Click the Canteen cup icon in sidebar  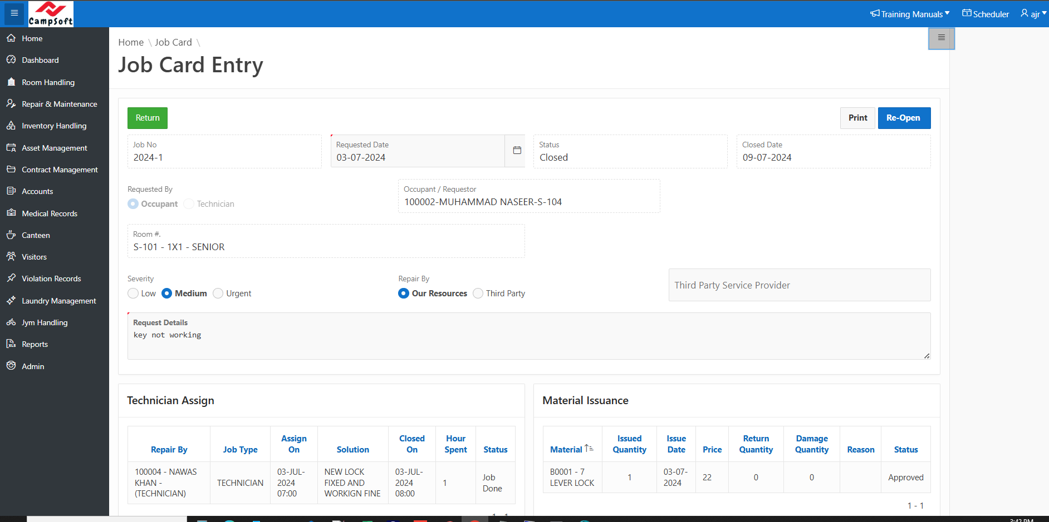click(x=11, y=235)
